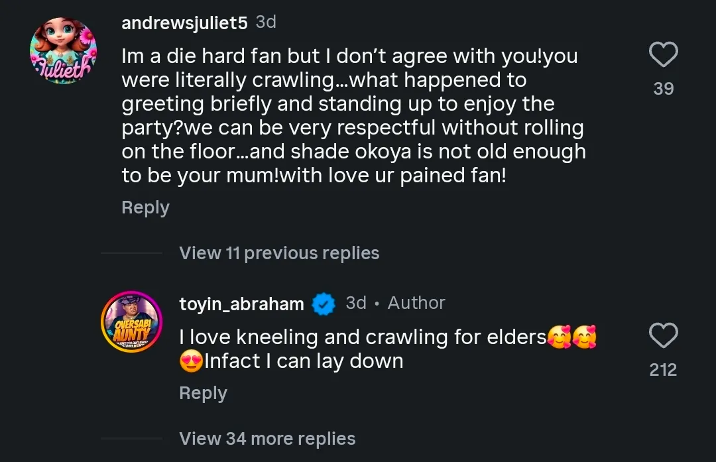
Task: Open the toyin_abraham username link
Action: (241, 304)
